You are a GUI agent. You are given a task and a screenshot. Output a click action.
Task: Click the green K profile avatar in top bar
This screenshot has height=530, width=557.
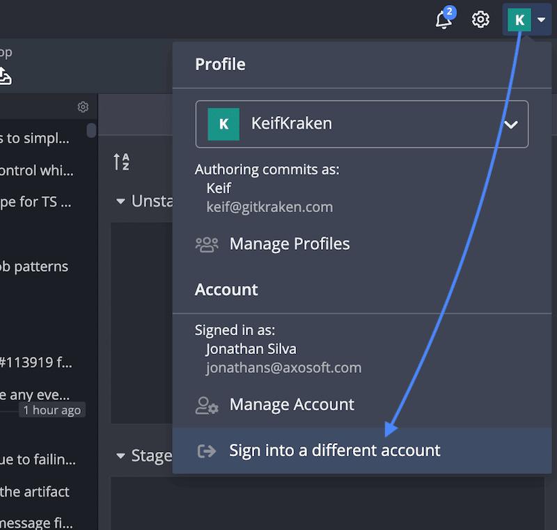point(519,19)
